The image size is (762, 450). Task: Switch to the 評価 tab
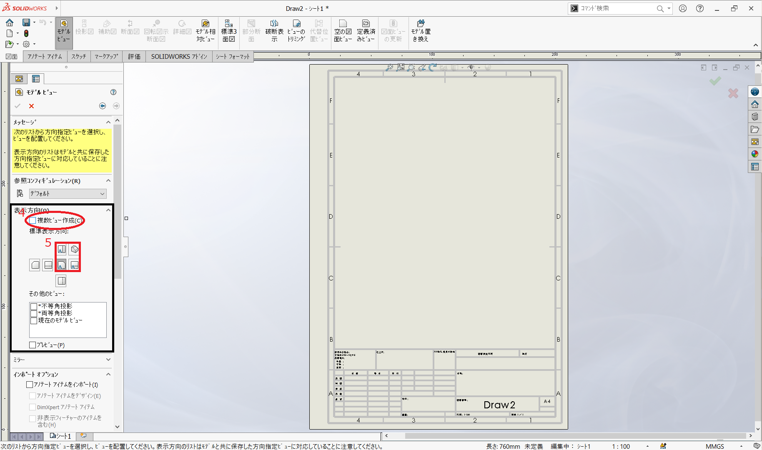[134, 56]
